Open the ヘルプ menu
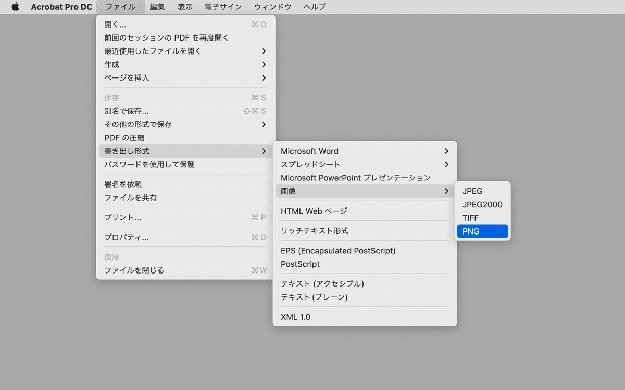Image resolution: width=625 pixels, height=390 pixels. click(315, 7)
